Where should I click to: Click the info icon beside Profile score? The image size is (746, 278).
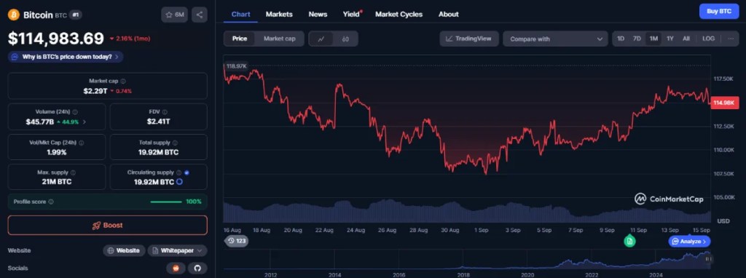click(x=51, y=202)
